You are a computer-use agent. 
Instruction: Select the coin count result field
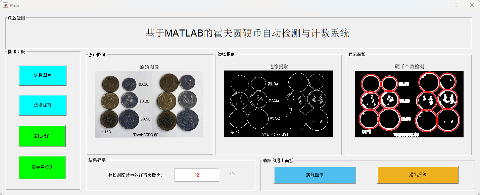click(197, 175)
